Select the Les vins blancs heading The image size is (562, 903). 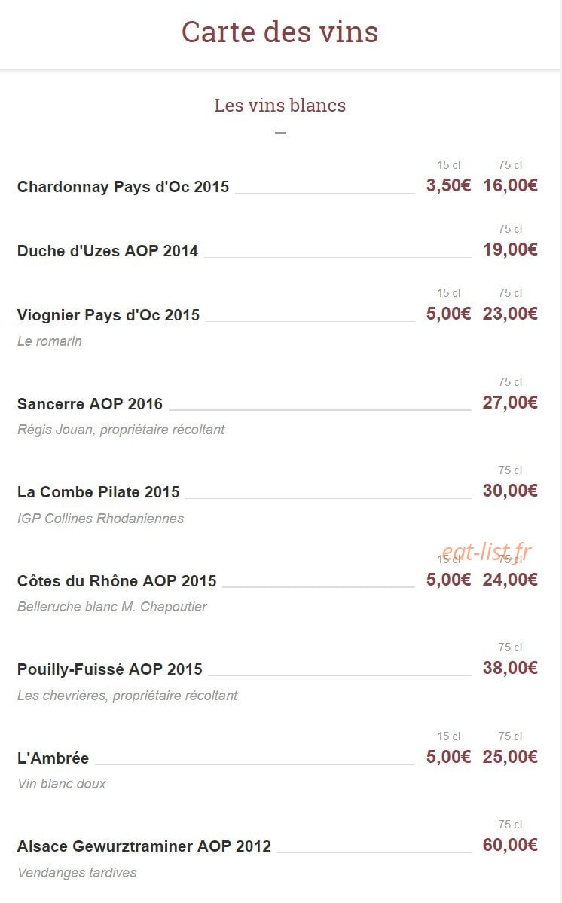tap(279, 106)
